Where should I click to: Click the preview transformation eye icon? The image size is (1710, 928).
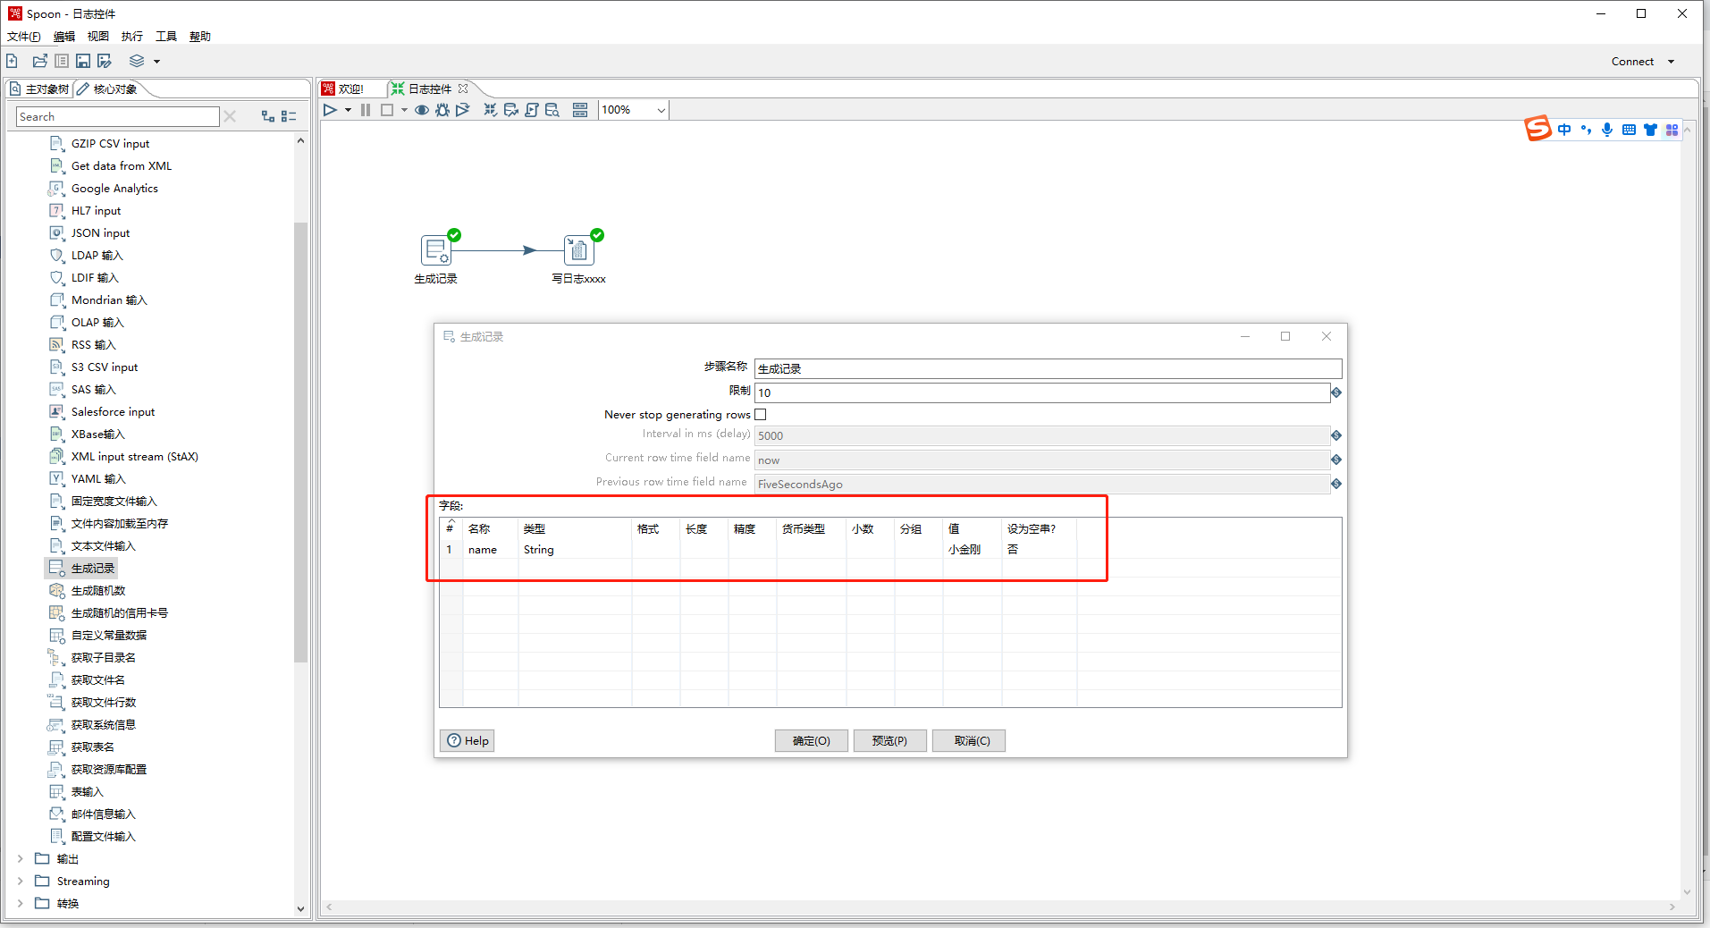421,110
